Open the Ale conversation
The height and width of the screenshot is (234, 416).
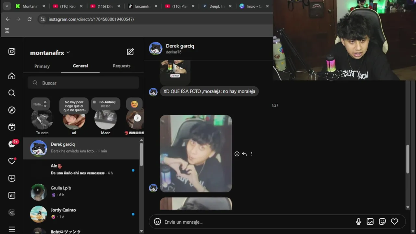coord(81,170)
